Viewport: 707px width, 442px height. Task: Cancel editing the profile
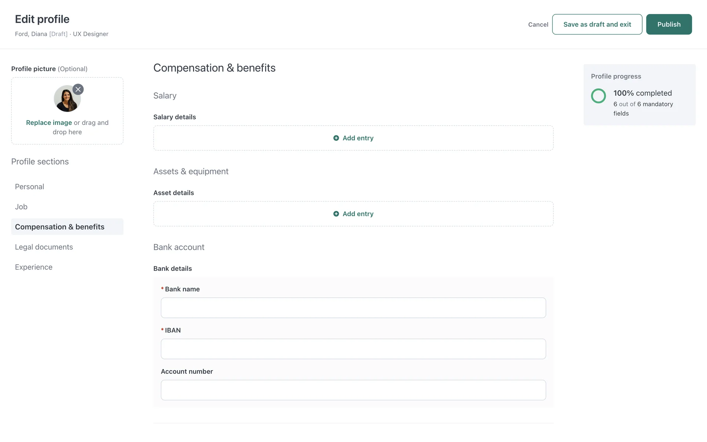(x=538, y=25)
